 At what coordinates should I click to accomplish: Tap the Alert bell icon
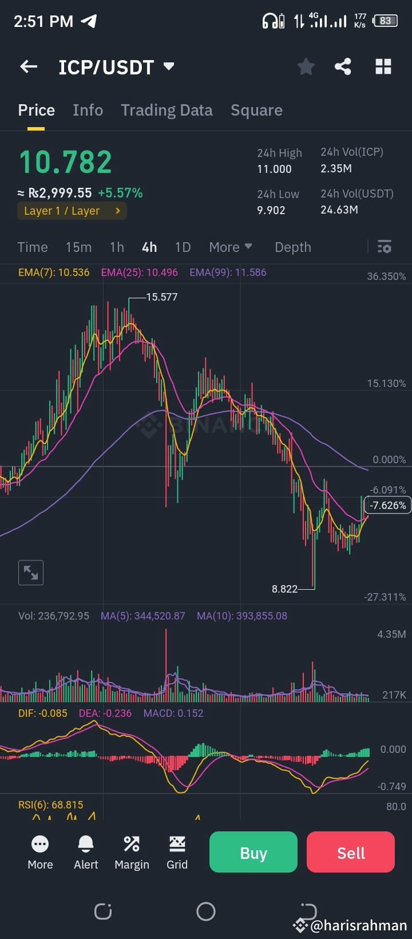(x=85, y=852)
